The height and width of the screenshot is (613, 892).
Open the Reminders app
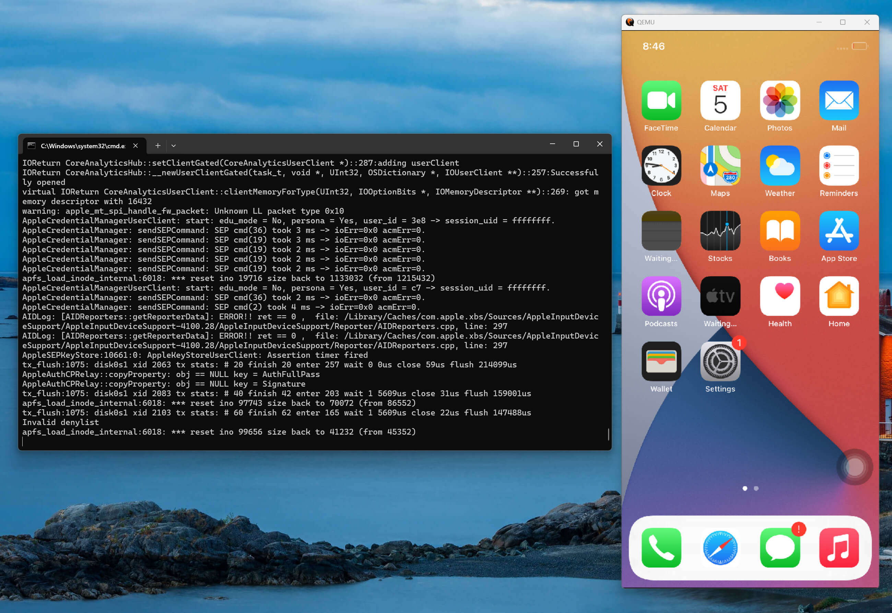pos(838,166)
